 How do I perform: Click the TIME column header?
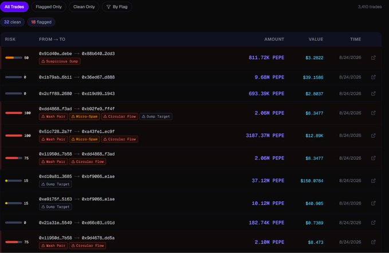coord(356,39)
